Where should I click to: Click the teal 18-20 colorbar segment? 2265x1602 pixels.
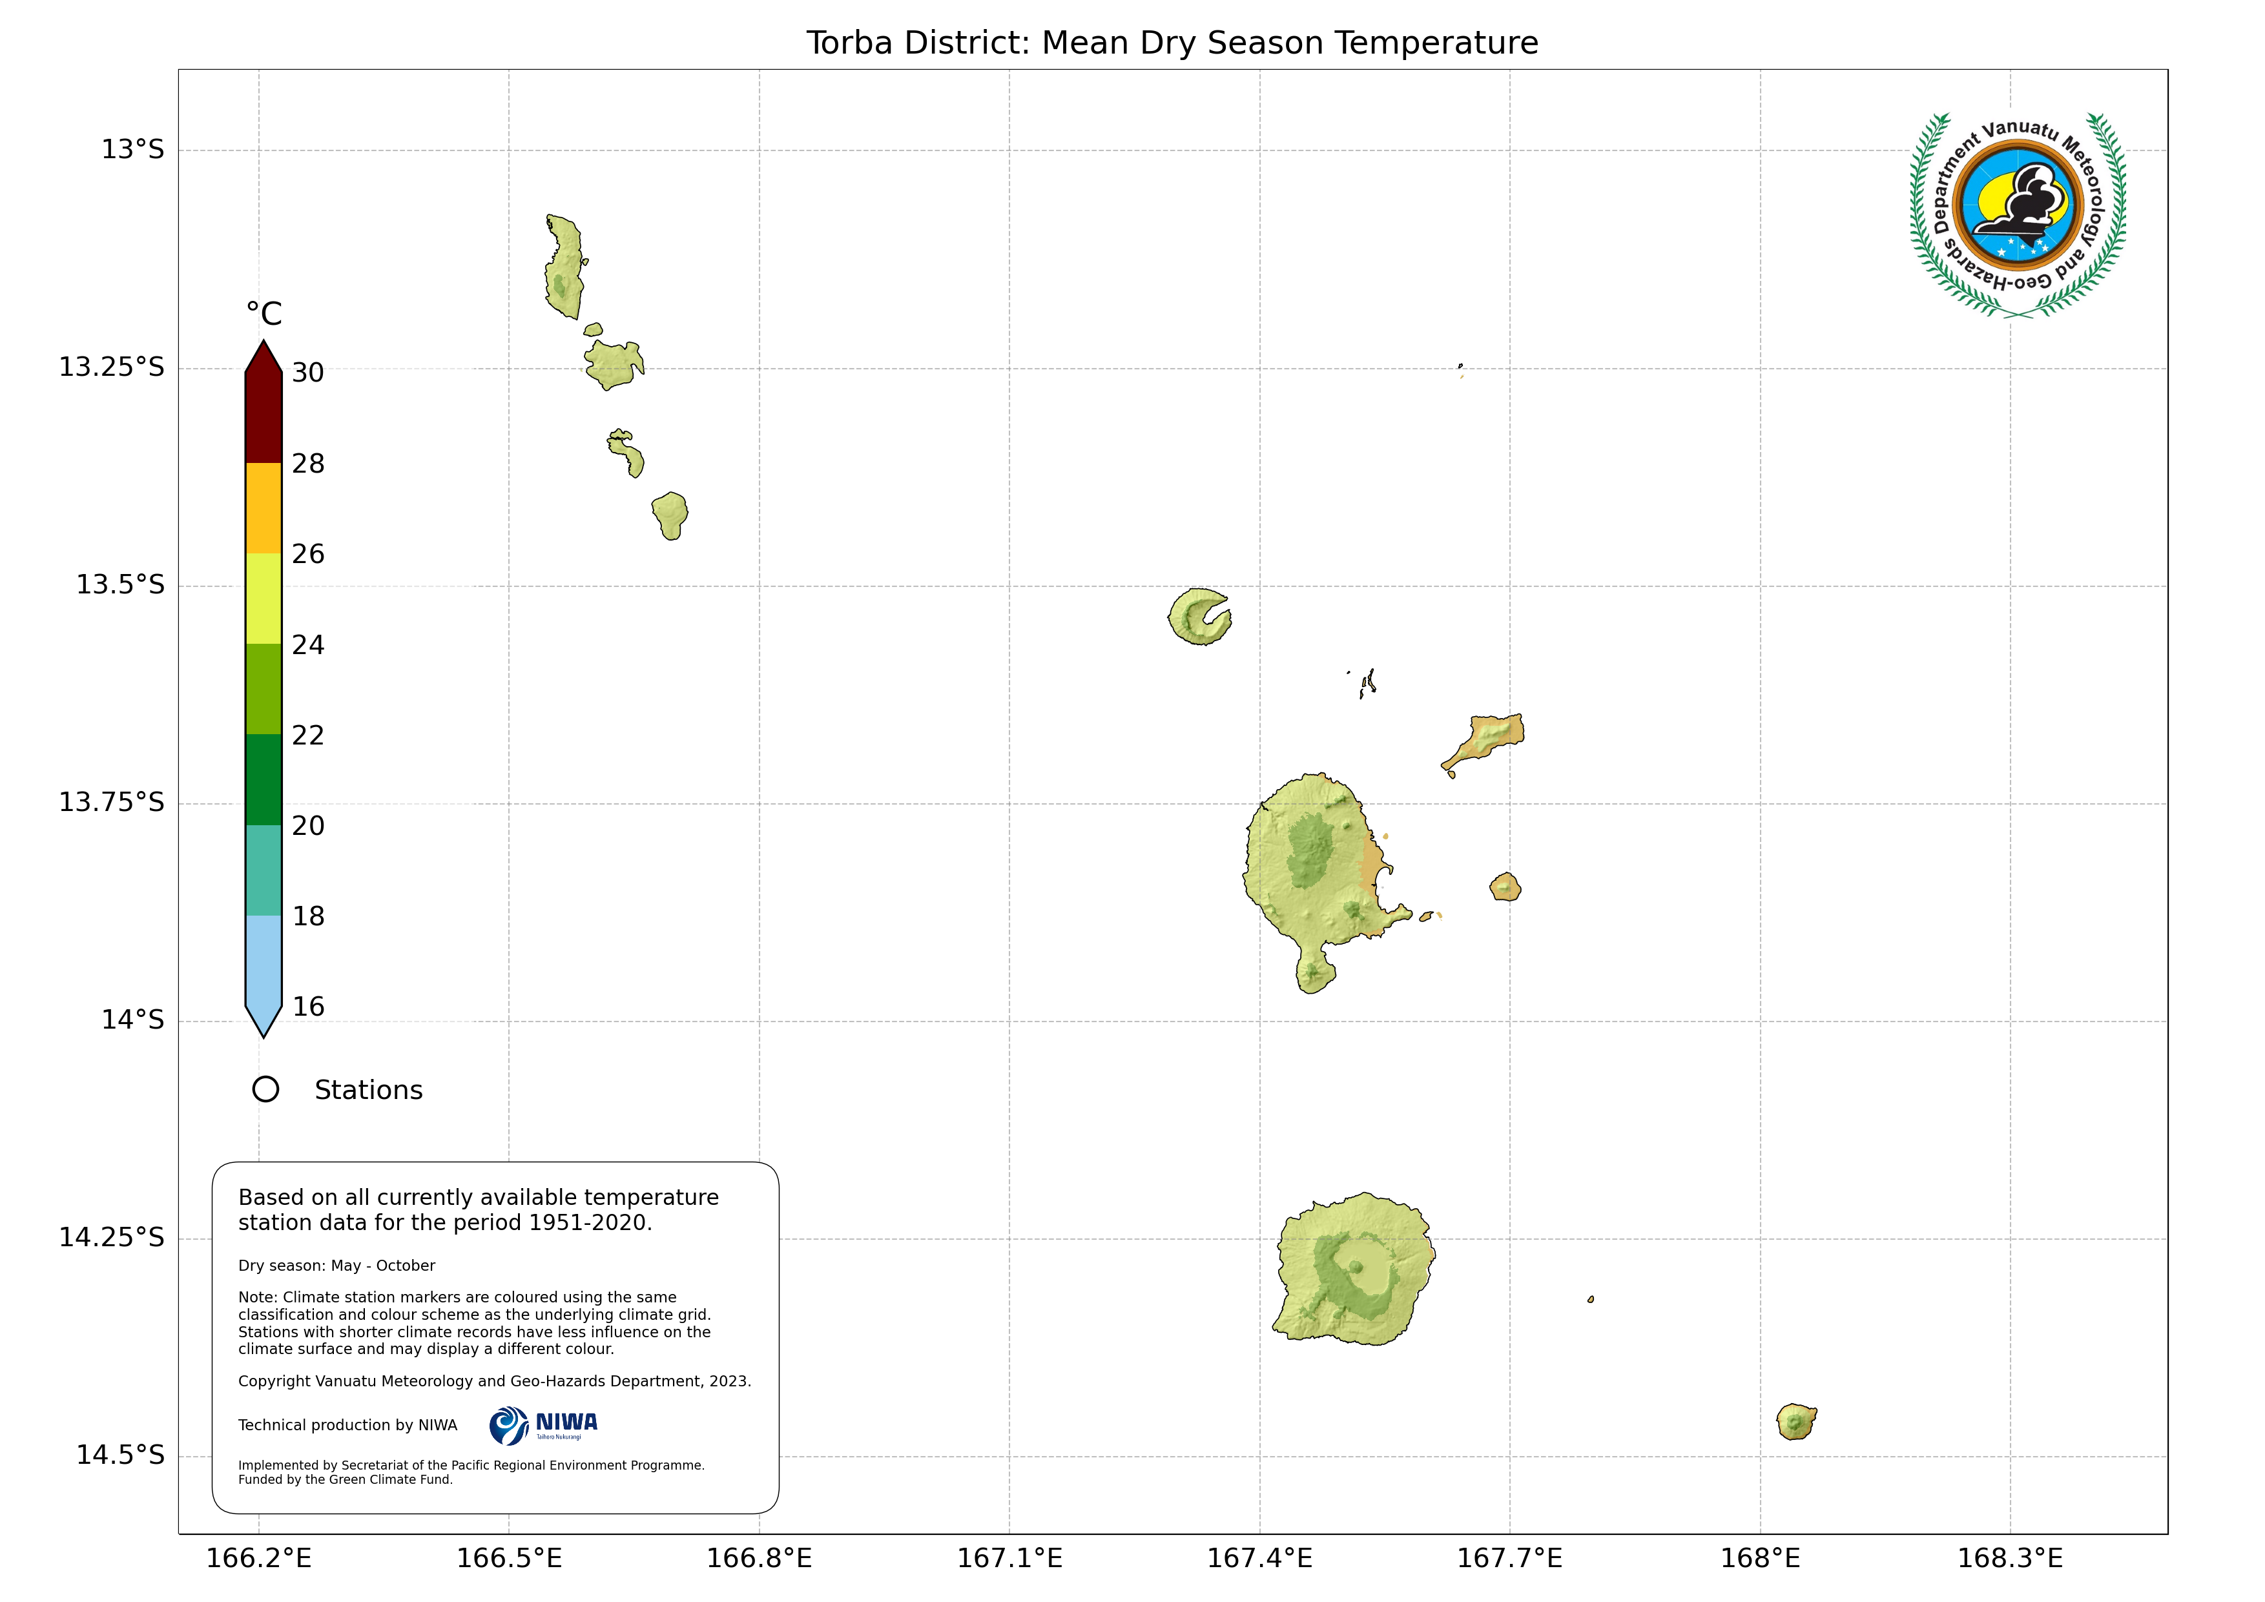click(x=264, y=870)
